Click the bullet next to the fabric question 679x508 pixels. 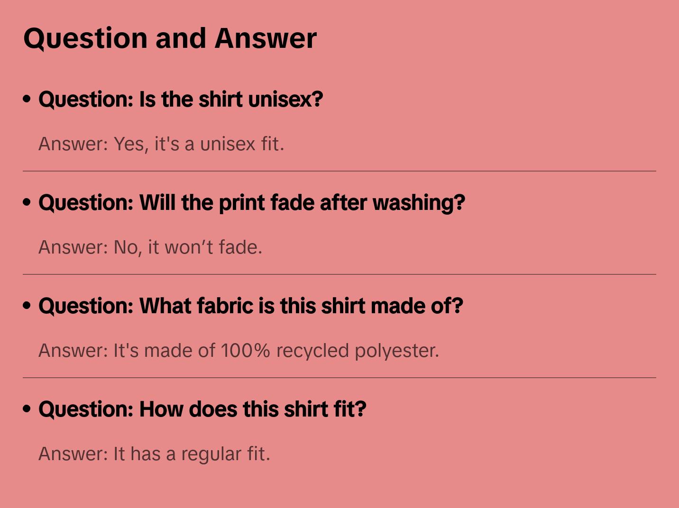pyautogui.click(x=27, y=306)
